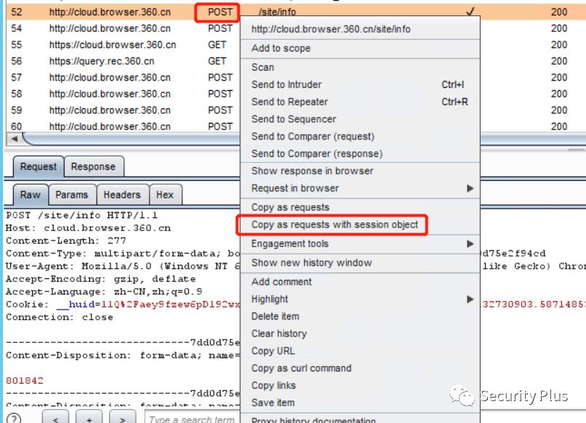Select history row 58 POST request
Screen dimensions: 586x423
click(x=123, y=94)
